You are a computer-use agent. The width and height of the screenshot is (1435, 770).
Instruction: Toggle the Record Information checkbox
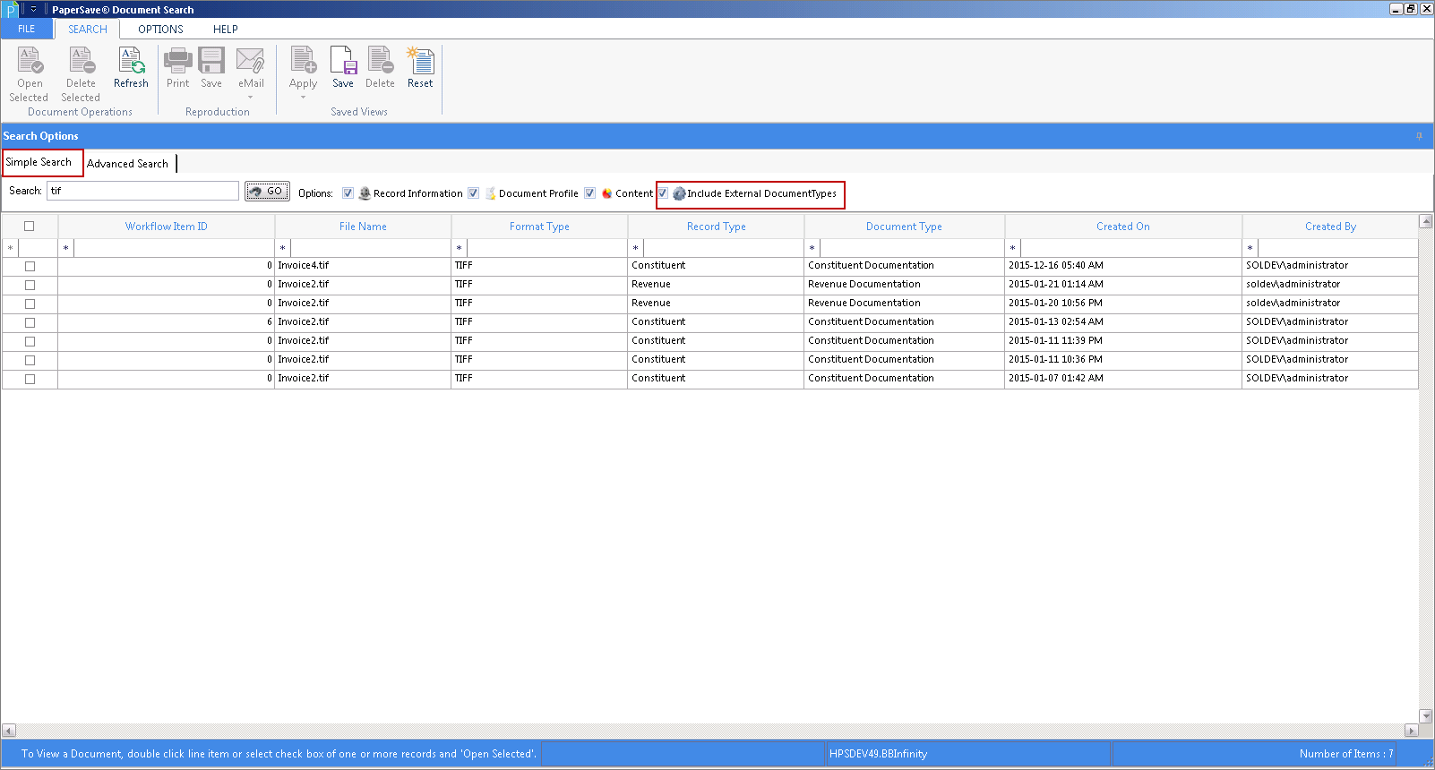348,193
